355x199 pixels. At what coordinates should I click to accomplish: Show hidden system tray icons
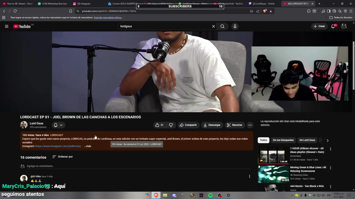(x=293, y=195)
